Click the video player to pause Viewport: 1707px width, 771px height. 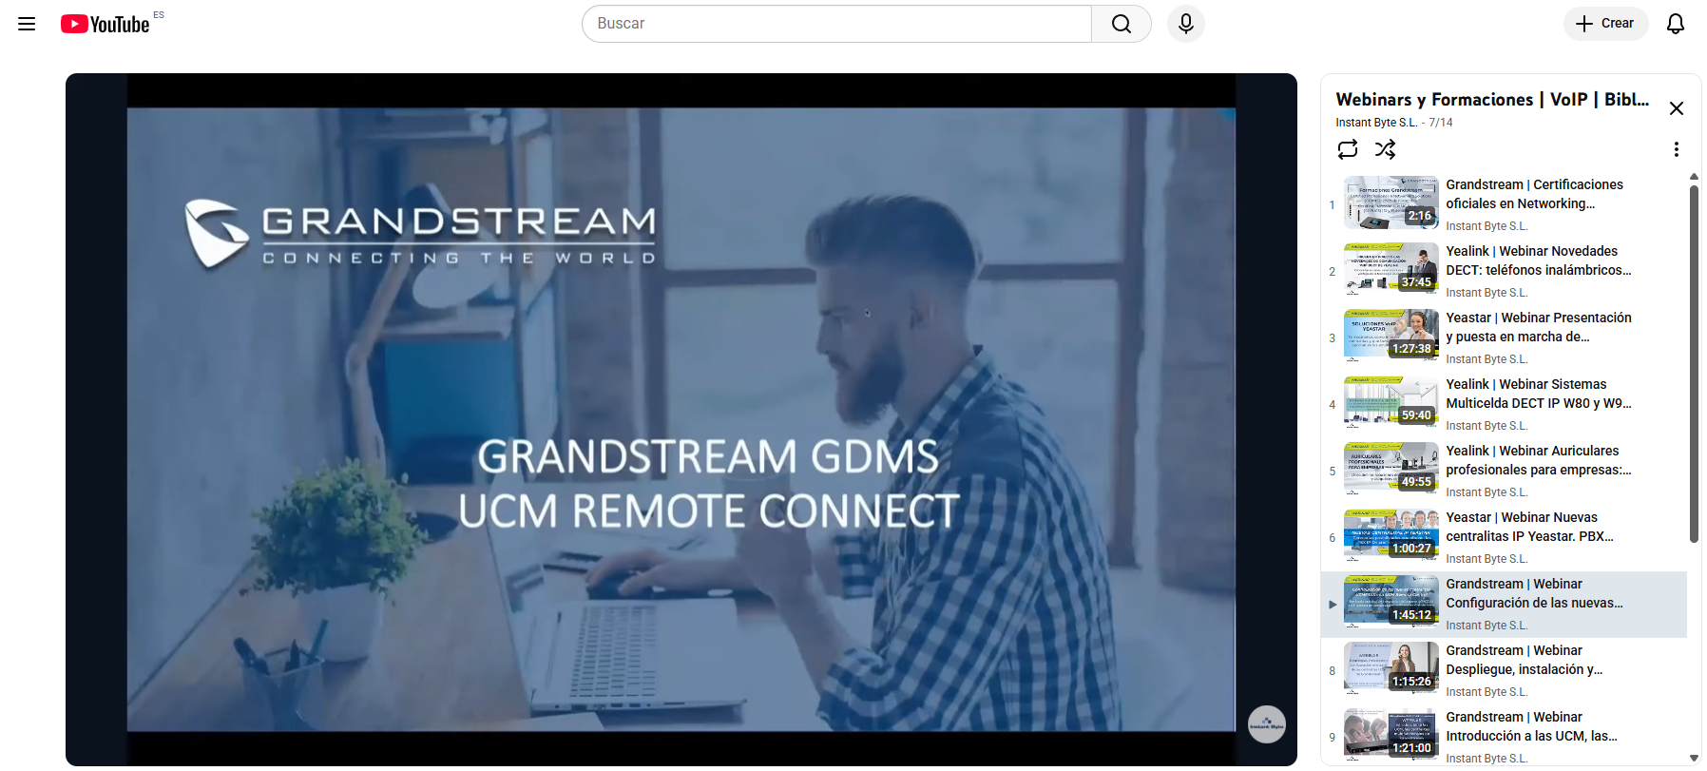pos(681,418)
